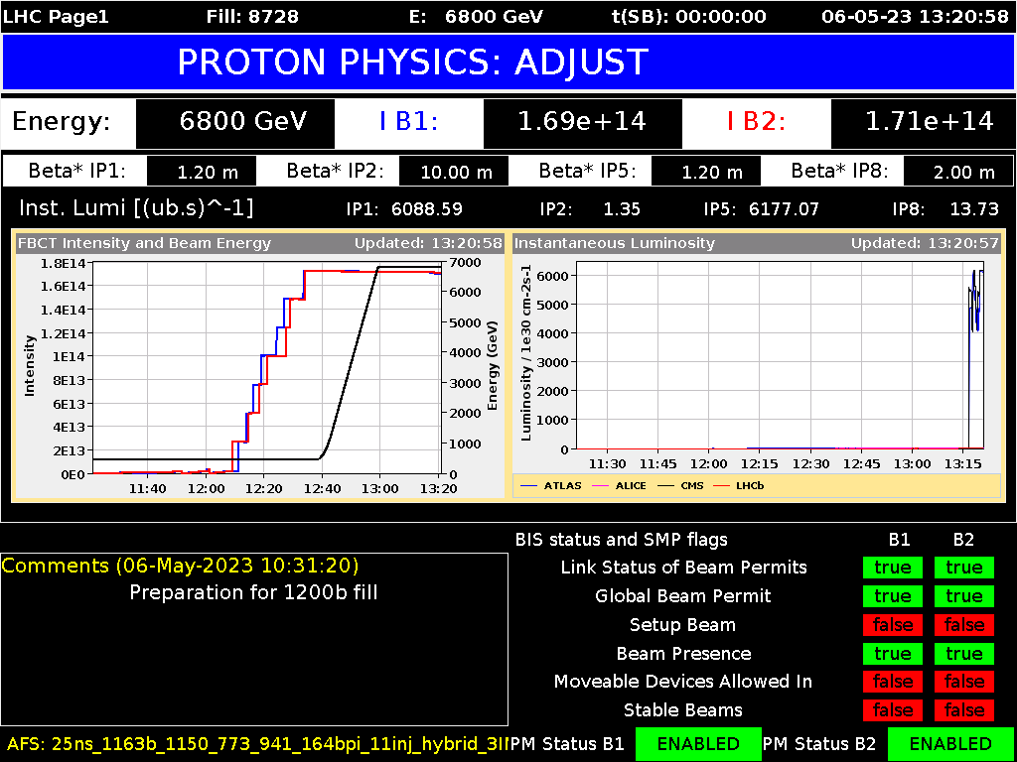The height and width of the screenshot is (762, 1017).
Task: Click the Energy (GeV) axis label
Action: click(x=493, y=366)
